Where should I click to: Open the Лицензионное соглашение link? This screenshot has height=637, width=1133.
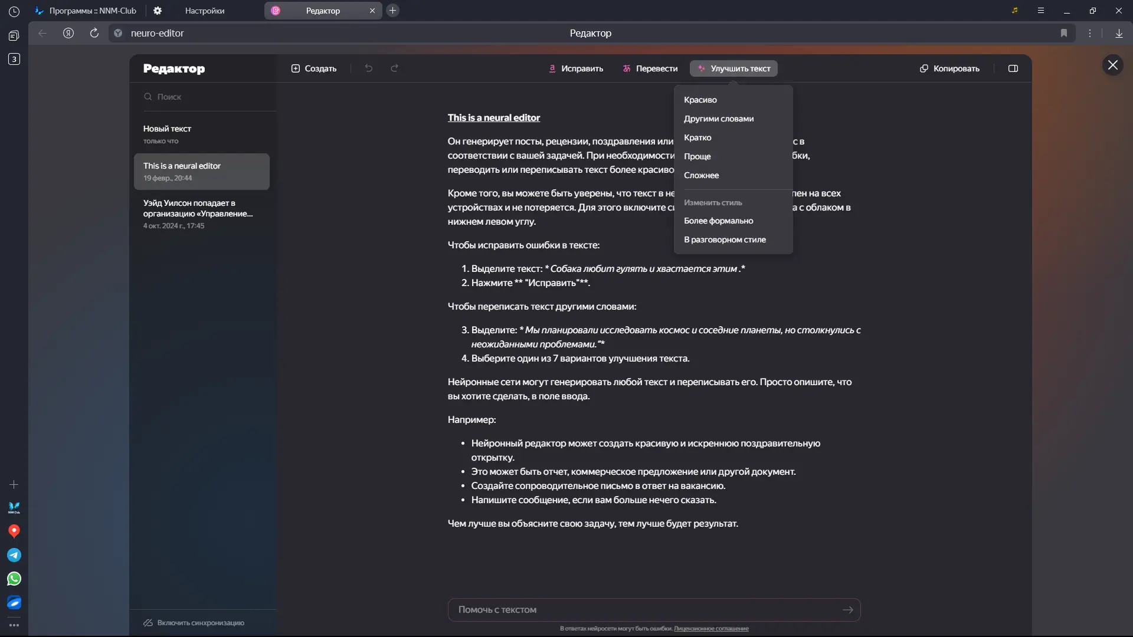point(711,629)
